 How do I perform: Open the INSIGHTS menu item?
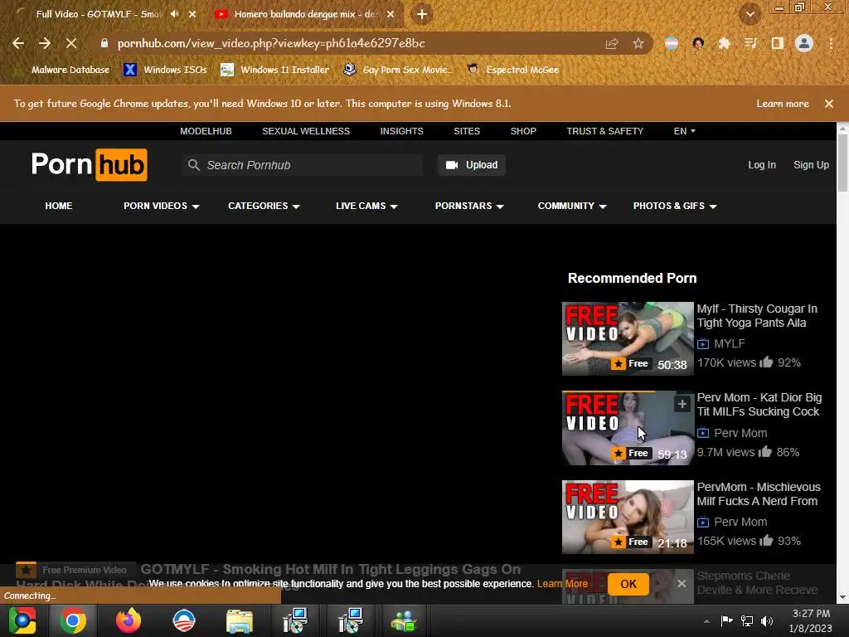click(402, 131)
